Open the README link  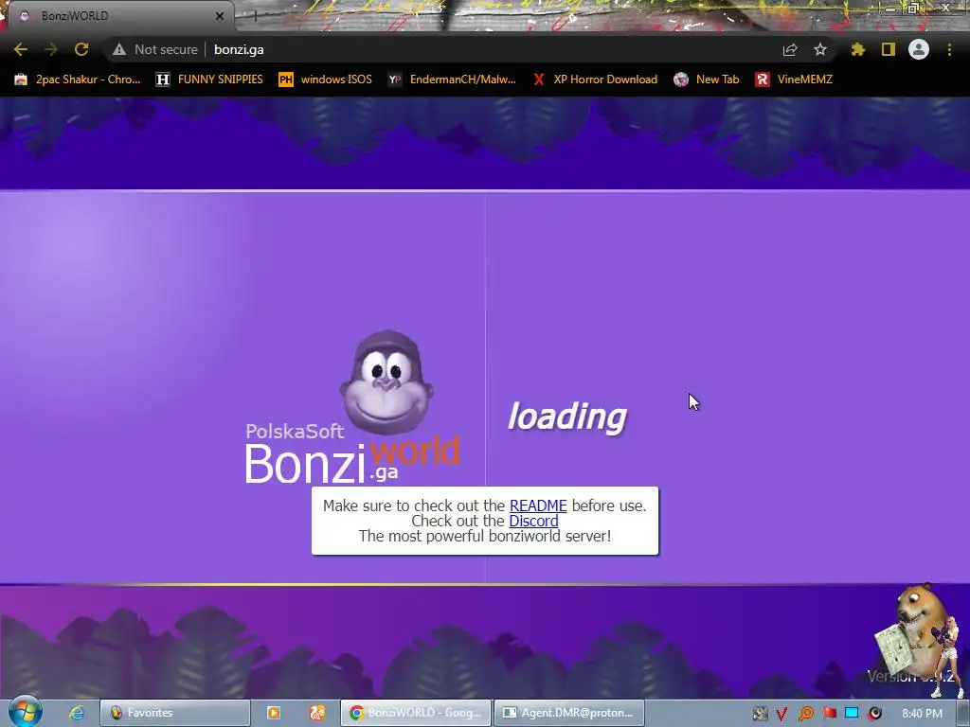pyautogui.click(x=538, y=505)
